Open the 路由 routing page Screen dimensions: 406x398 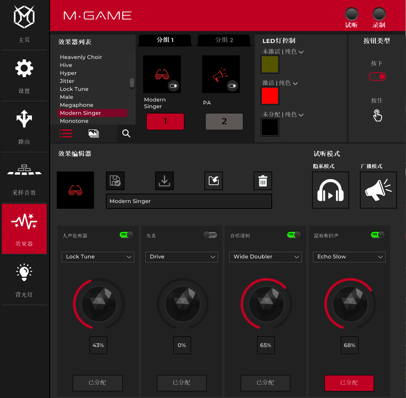(x=24, y=119)
